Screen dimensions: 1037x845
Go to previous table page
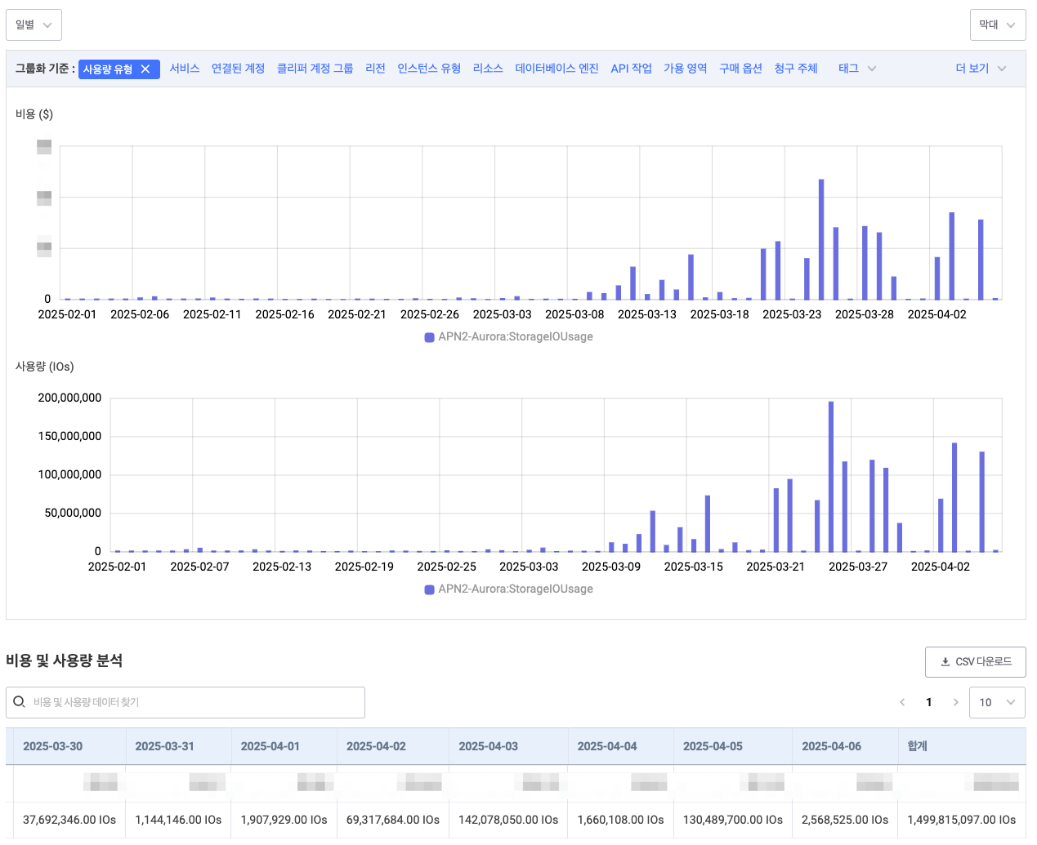click(902, 702)
